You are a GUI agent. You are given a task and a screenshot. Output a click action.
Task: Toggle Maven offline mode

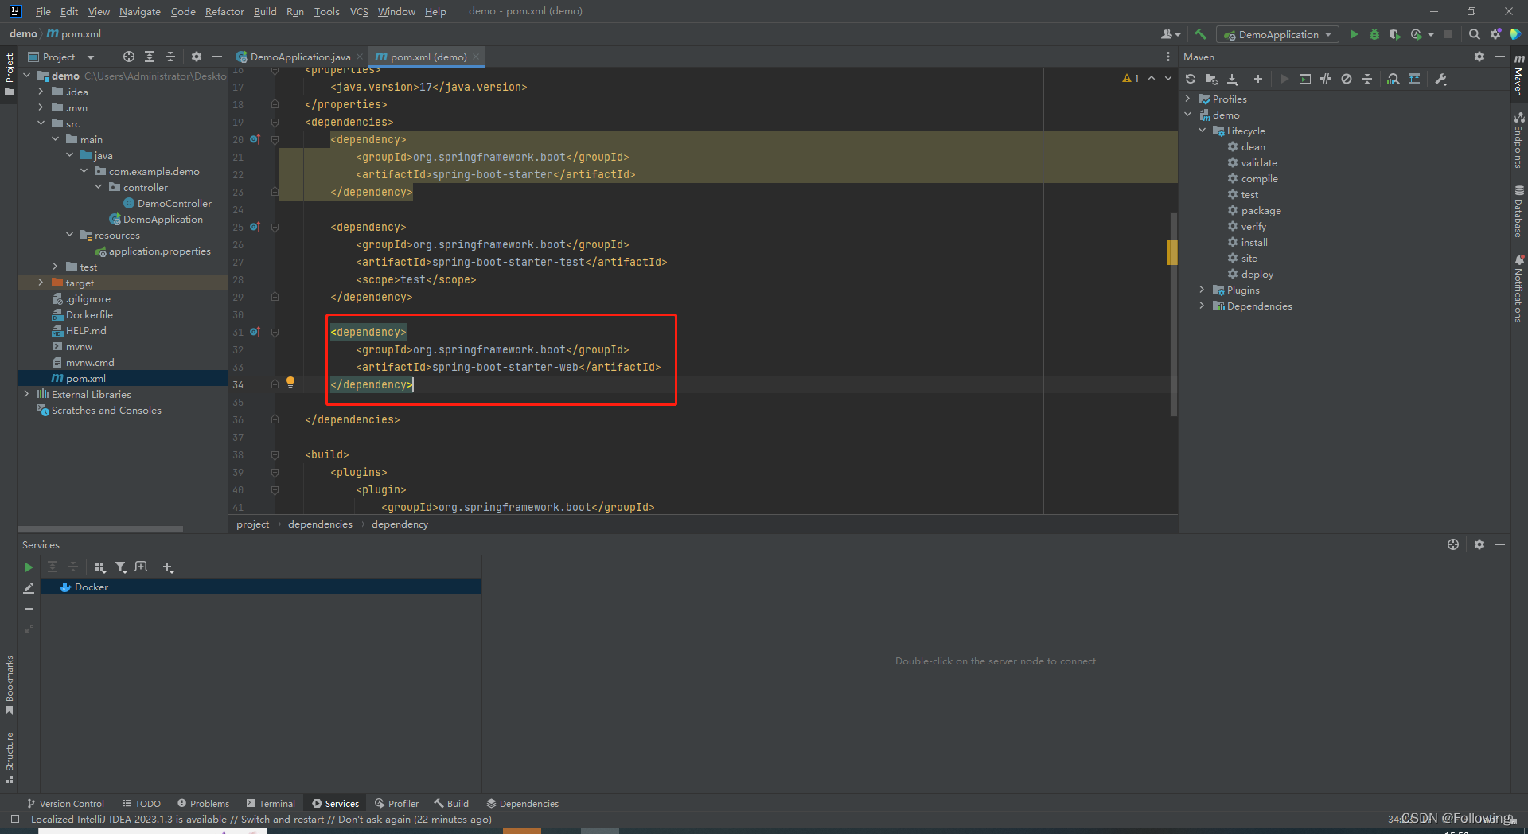pyautogui.click(x=1326, y=79)
